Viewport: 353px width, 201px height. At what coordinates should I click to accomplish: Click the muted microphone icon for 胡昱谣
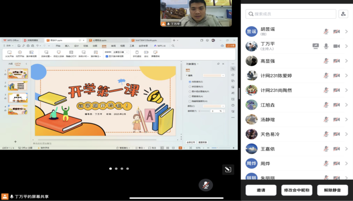pyautogui.click(x=326, y=31)
